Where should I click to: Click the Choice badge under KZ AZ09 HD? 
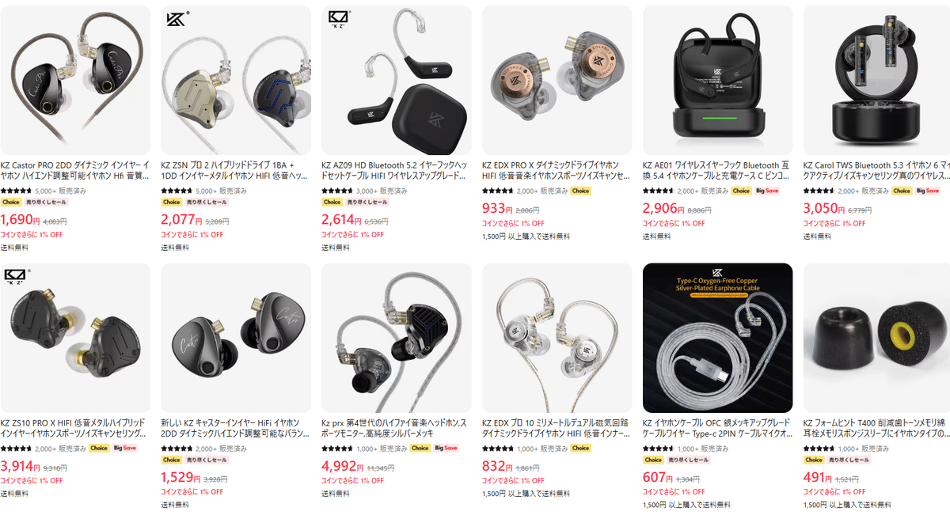coord(332,203)
